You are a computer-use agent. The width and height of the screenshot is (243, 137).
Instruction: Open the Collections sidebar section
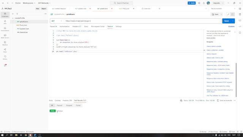(5, 15)
